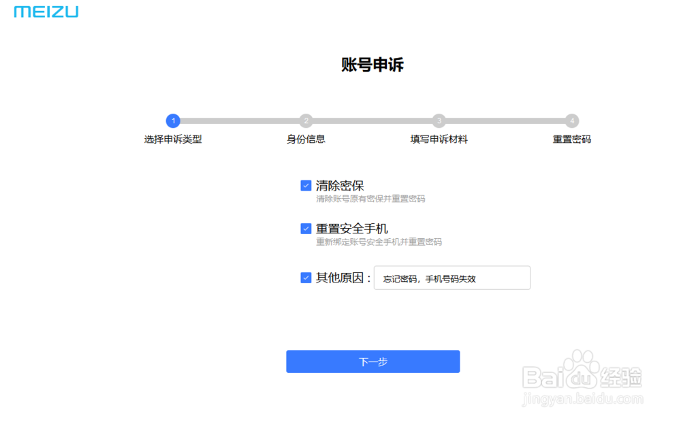Screen dimensions: 681x422
Task: Click the step 2 circle above 身份信息
Action: tap(306, 120)
